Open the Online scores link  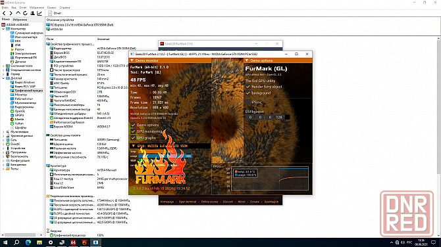click(x=209, y=202)
